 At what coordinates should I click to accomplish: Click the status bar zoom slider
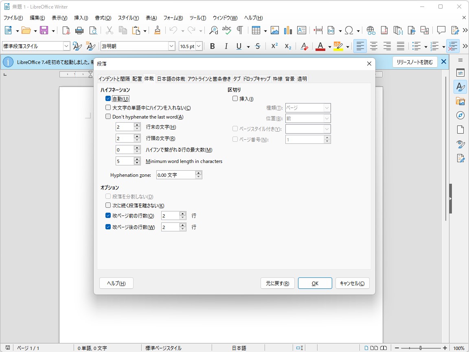point(421,348)
